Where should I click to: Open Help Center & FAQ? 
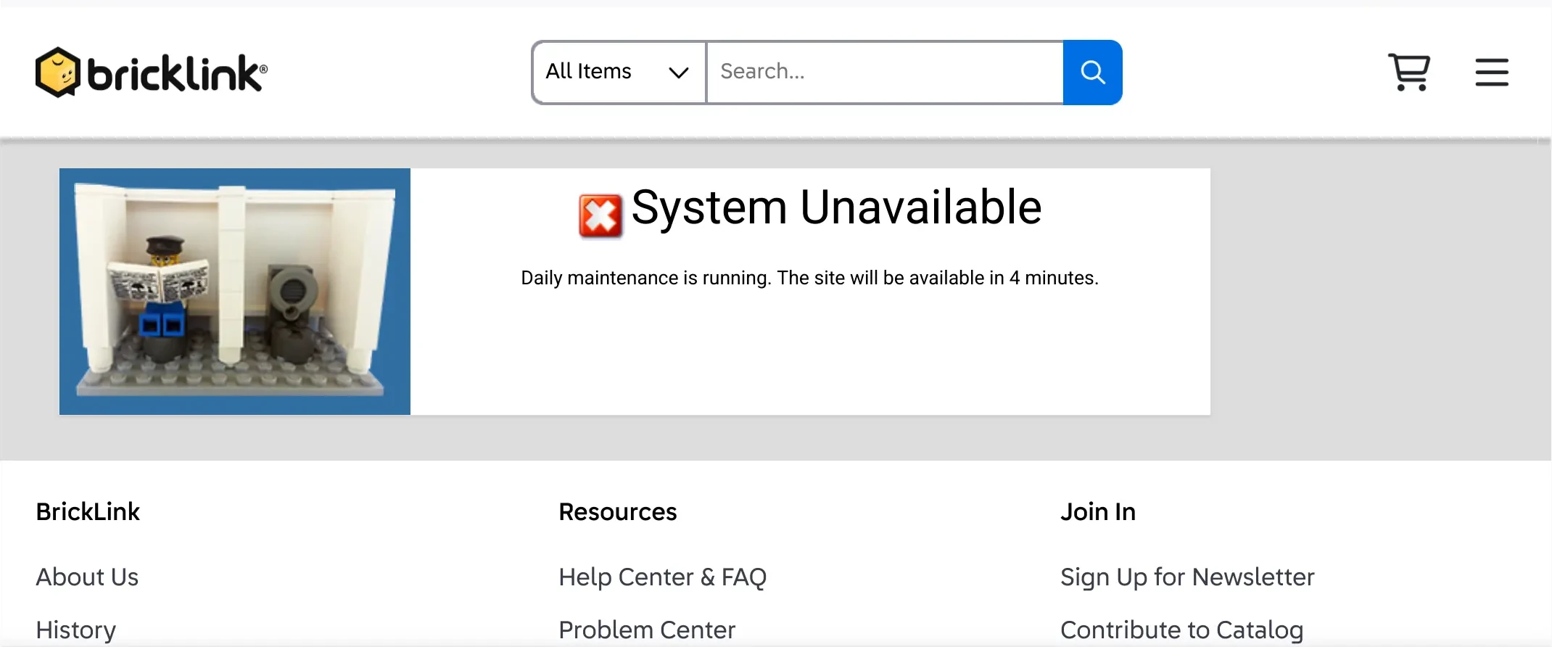662,577
